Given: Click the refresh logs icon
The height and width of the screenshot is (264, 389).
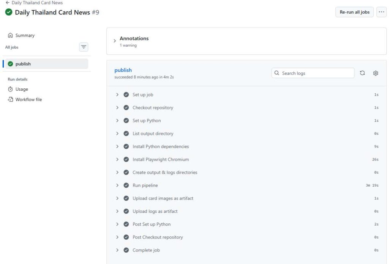Looking at the screenshot, I should click(x=362, y=73).
